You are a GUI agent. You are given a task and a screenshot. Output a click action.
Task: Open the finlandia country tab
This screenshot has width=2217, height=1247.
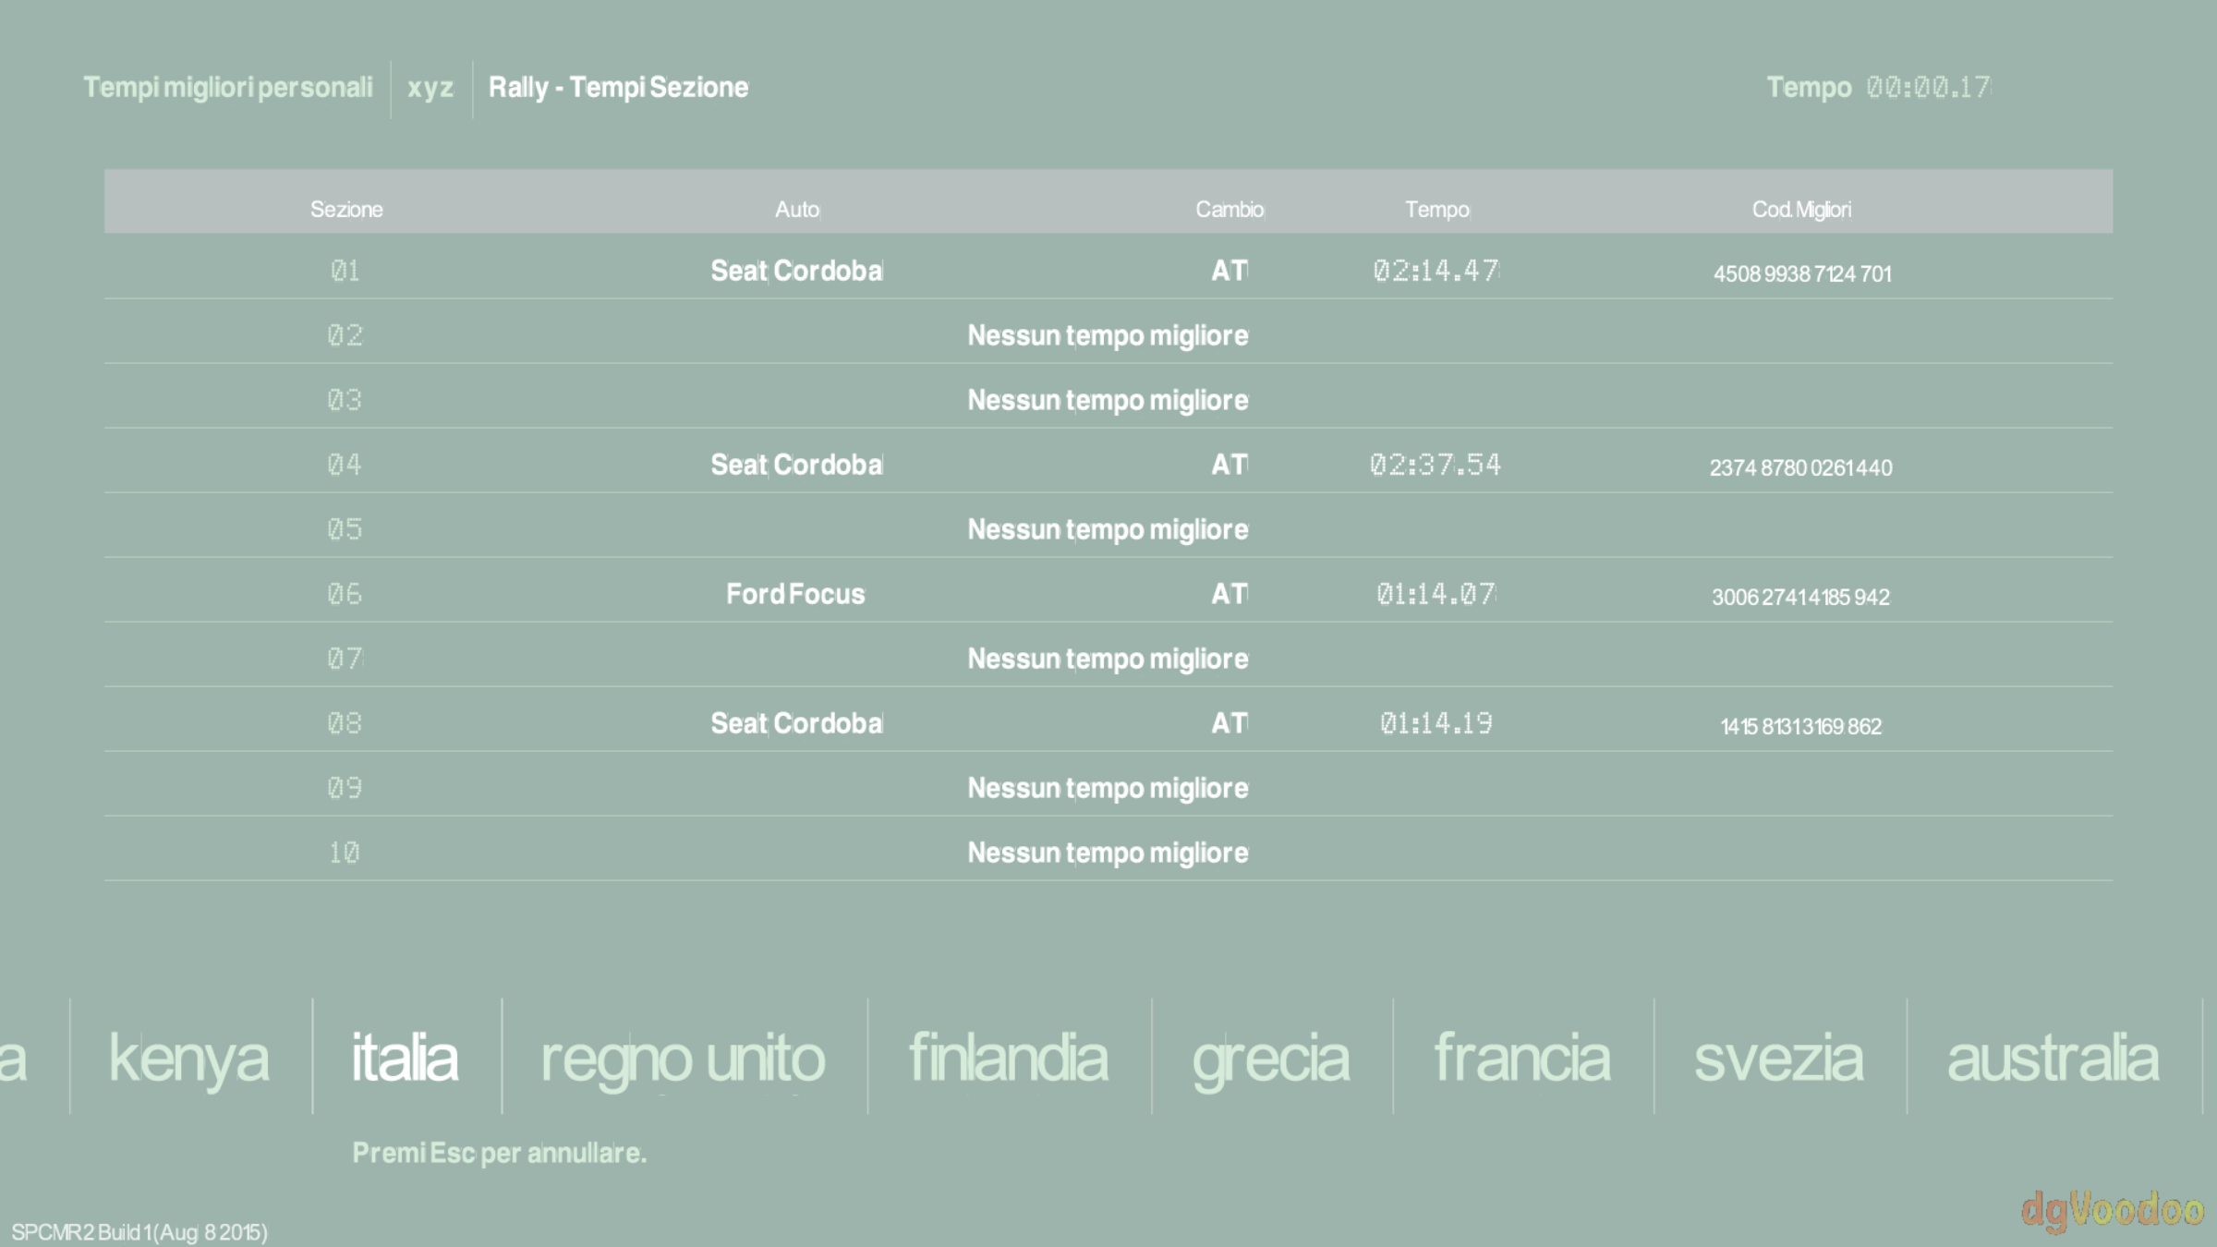pyautogui.click(x=1008, y=1058)
